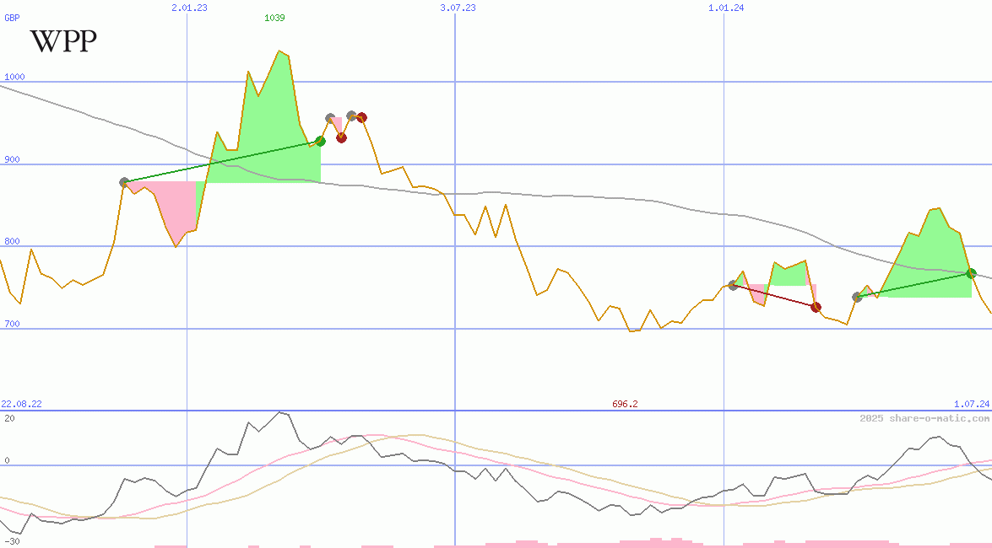Click the 1039 peak price label
The image size is (992, 548).
274,18
